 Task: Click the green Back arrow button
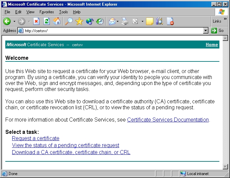coord(7,22)
